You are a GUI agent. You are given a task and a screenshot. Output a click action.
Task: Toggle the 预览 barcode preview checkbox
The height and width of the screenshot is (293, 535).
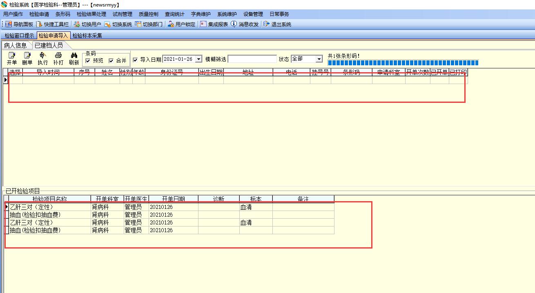point(88,61)
